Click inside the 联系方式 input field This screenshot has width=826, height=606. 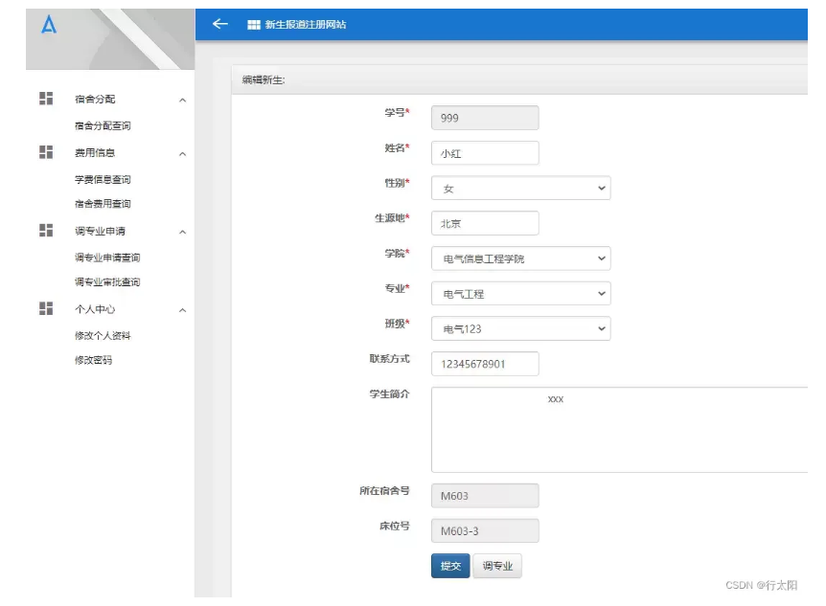tap(484, 364)
